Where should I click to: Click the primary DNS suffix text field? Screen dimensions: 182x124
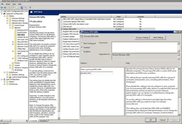[97, 73]
